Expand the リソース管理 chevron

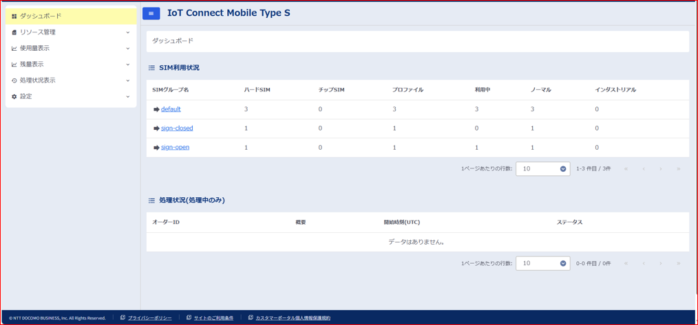[x=128, y=32]
